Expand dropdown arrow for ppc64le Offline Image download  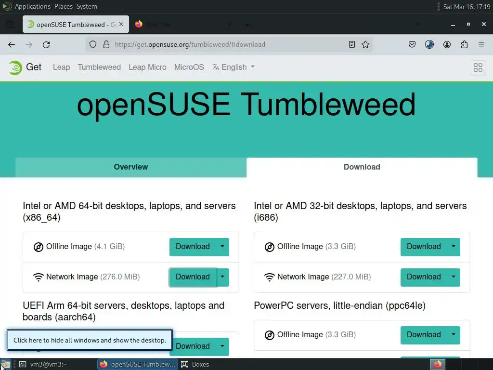click(454, 335)
